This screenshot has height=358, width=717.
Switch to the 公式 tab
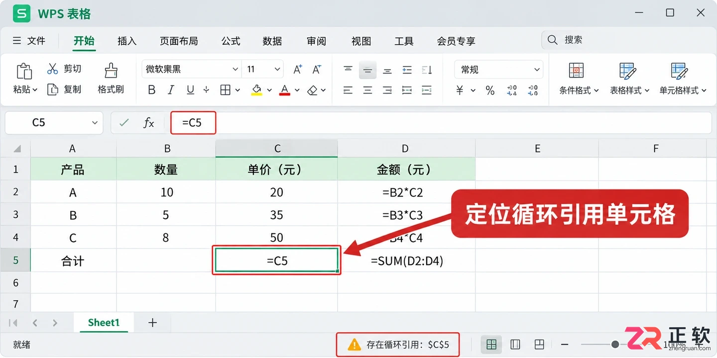coord(231,41)
